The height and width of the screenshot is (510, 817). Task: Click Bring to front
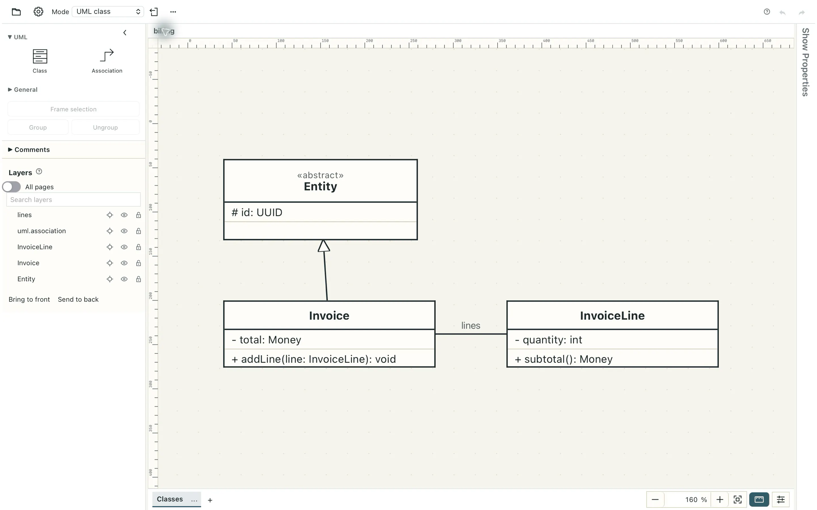pyautogui.click(x=30, y=299)
